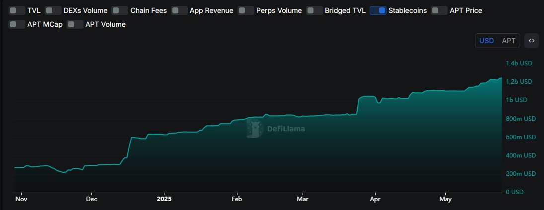
Task: Click the Dec date label
Action: click(91, 199)
